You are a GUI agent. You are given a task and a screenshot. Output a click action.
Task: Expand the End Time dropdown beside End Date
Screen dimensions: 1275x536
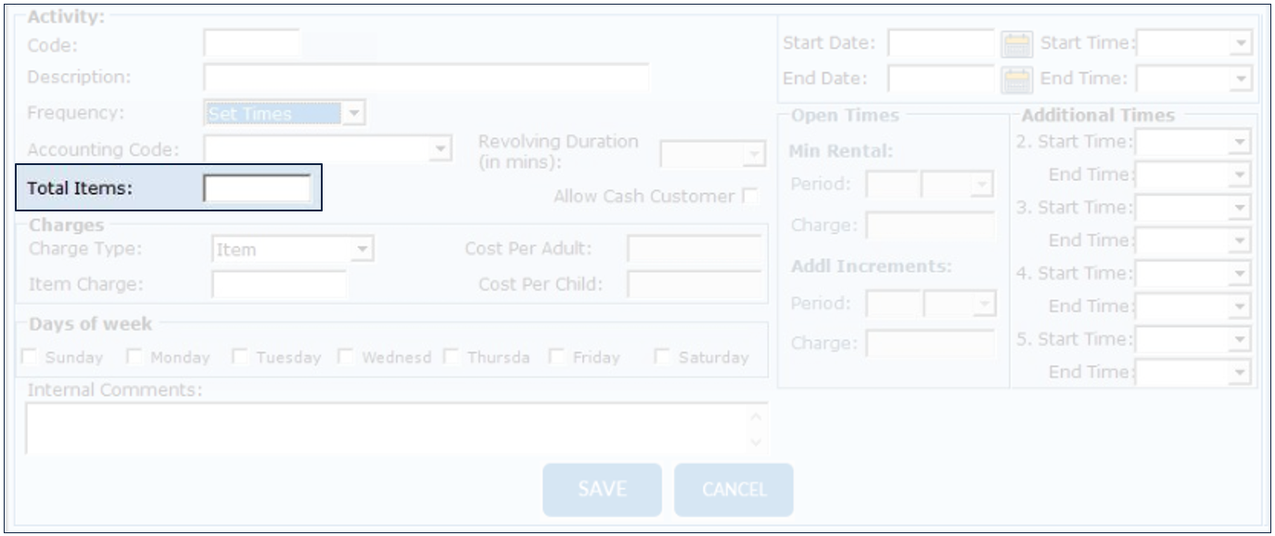[1242, 79]
